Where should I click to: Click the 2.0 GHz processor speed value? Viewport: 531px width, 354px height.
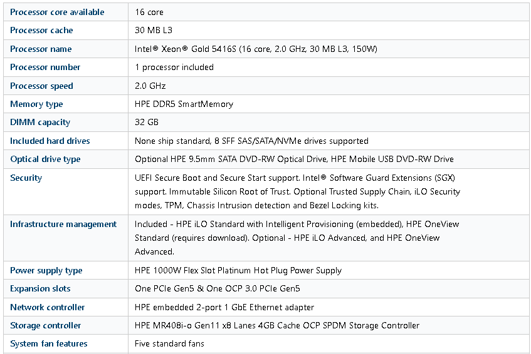pos(150,86)
